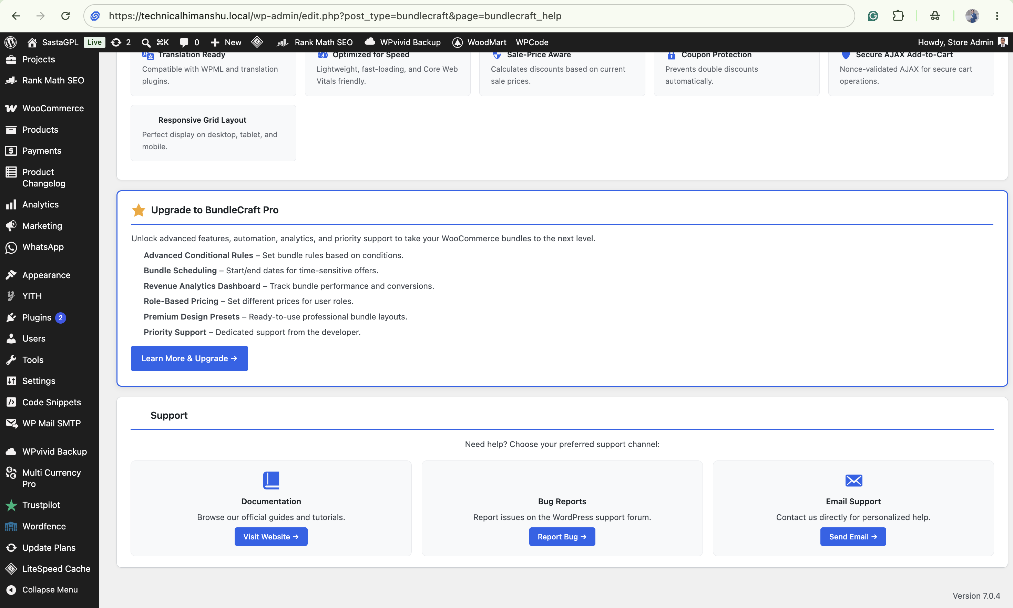The height and width of the screenshot is (608, 1013).
Task: Open Code Snippets in the sidebar
Action: (50, 402)
